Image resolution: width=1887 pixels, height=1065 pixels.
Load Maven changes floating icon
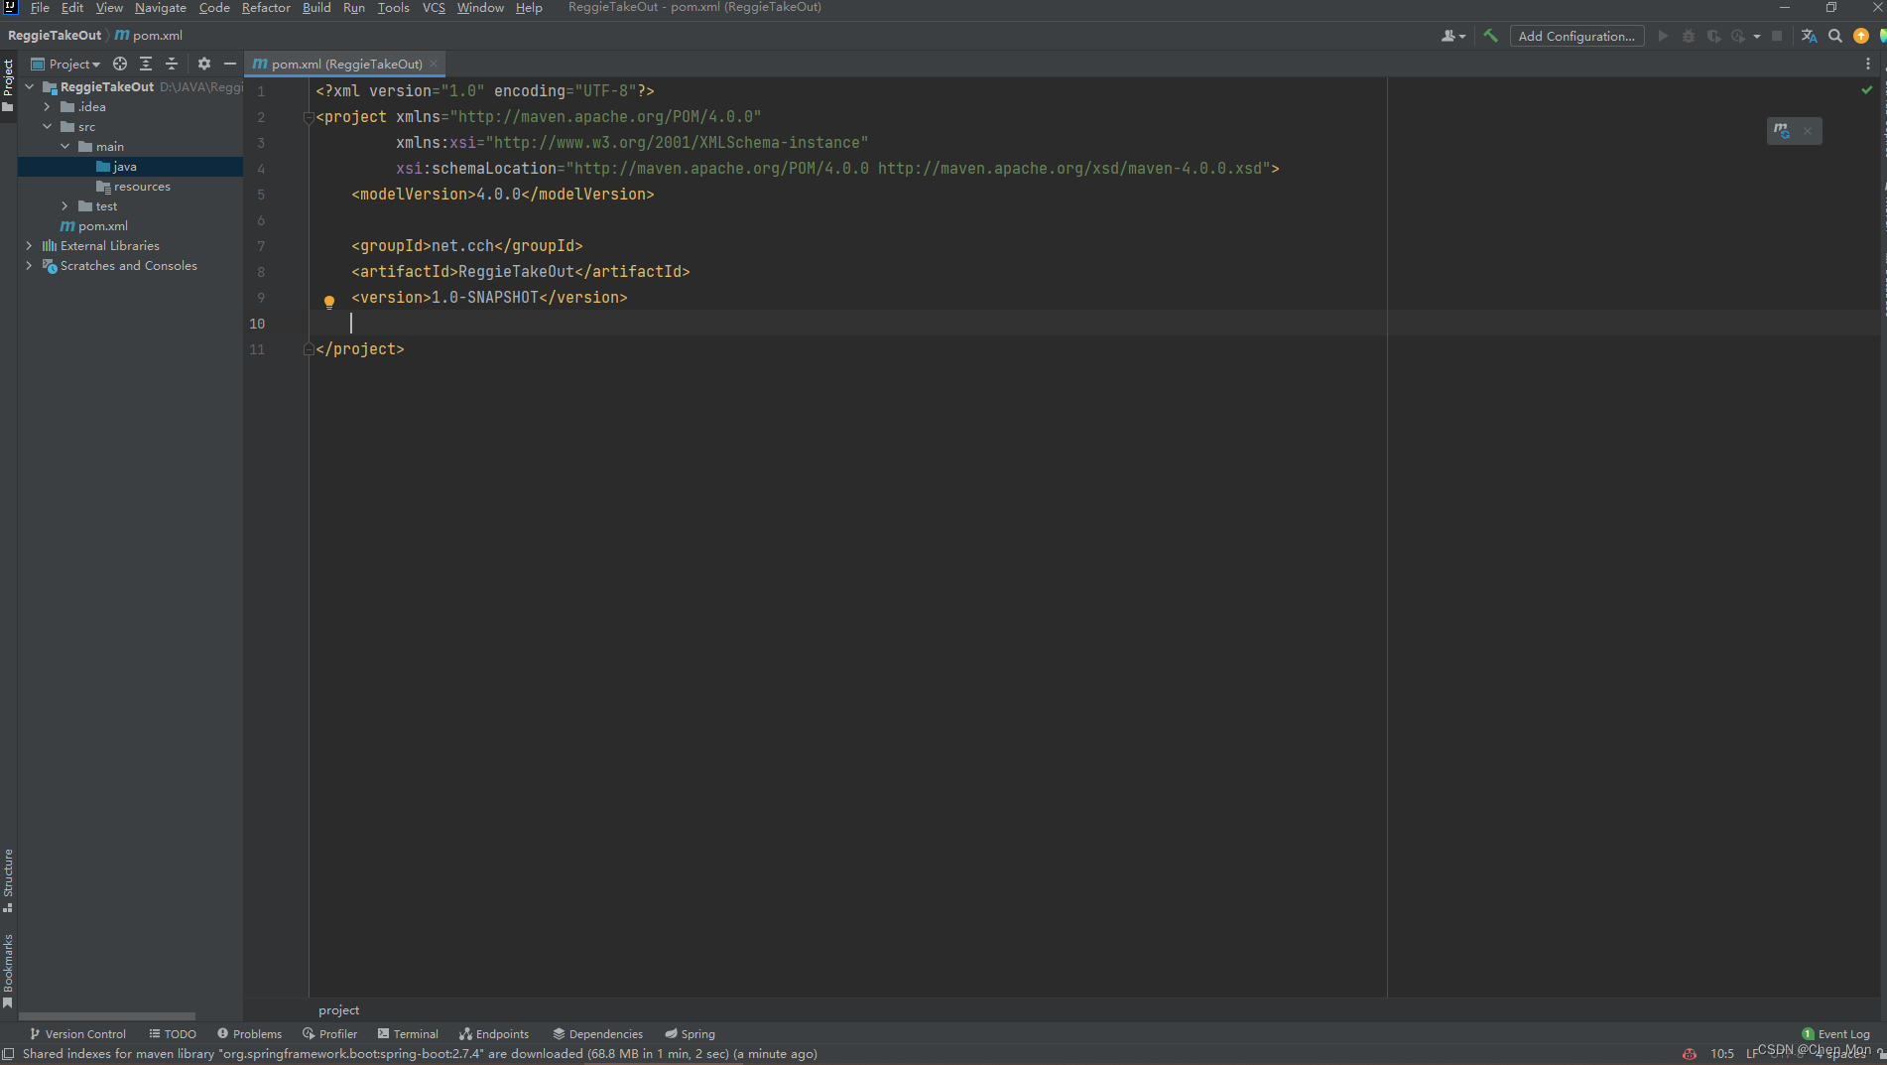(x=1783, y=131)
